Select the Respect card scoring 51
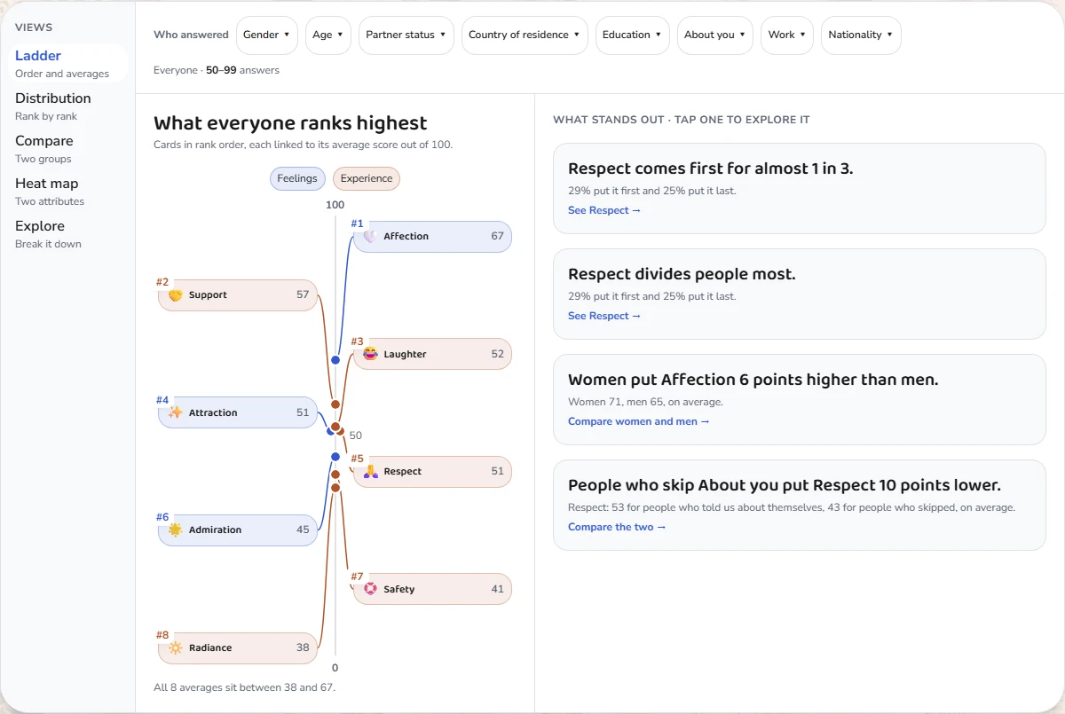The height and width of the screenshot is (714, 1065). click(433, 472)
